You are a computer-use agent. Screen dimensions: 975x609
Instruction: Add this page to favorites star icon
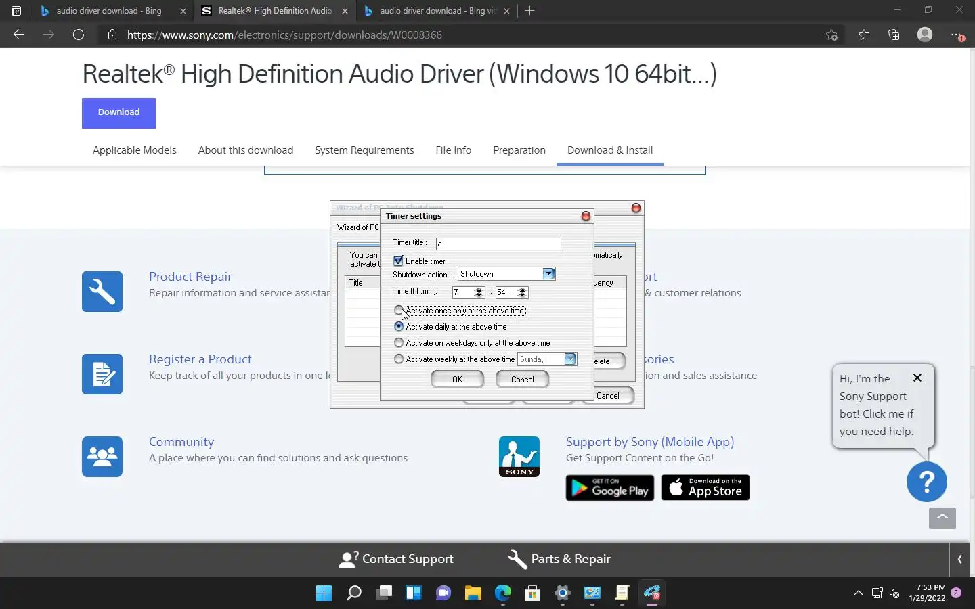(832, 35)
